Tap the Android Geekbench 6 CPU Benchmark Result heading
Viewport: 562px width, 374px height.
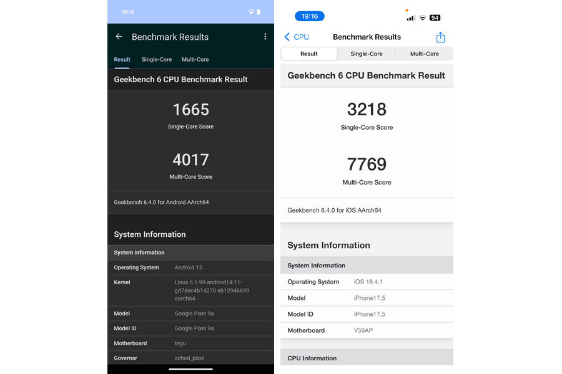(180, 79)
